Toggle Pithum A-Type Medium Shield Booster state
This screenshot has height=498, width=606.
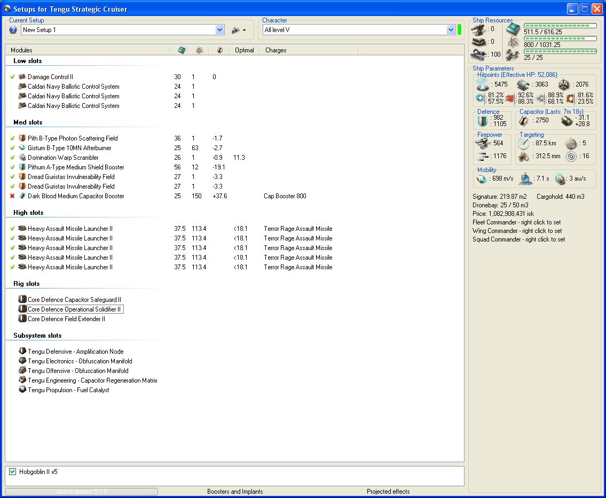pos(12,167)
